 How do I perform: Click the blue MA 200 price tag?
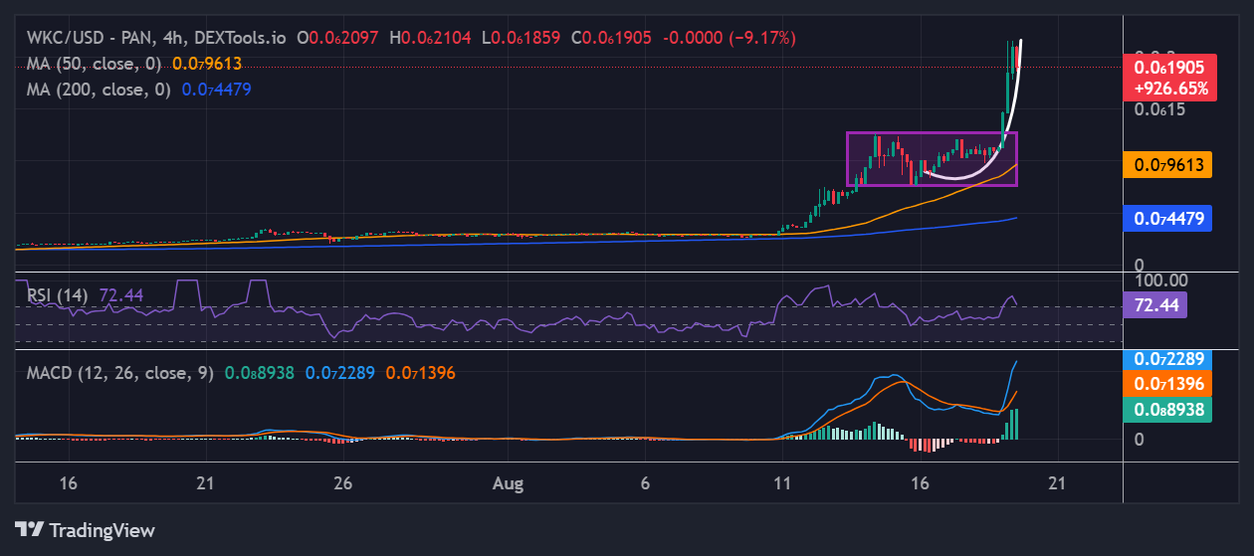pyautogui.click(x=1167, y=218)
